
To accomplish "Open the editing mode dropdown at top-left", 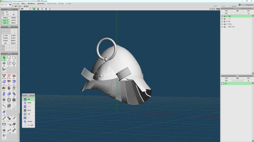I will pyautogui.click(x=6, y=5).
